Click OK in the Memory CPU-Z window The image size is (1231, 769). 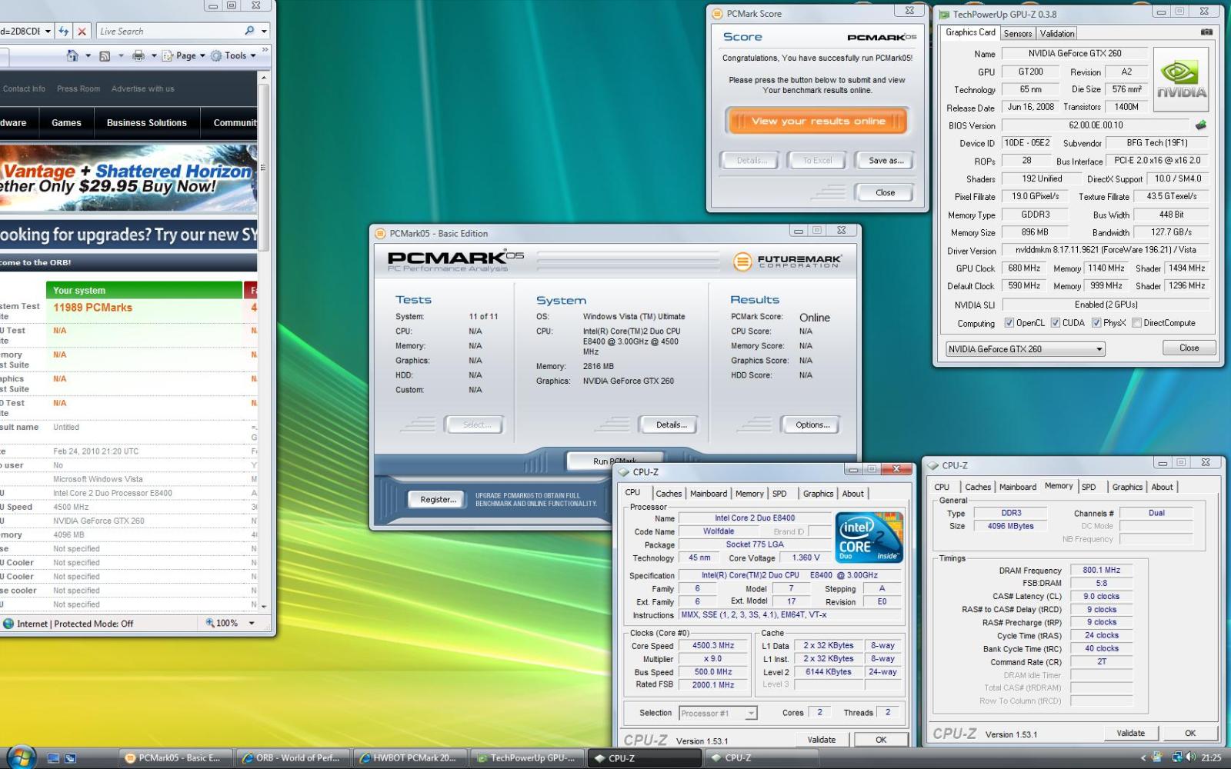[1189, 733]
